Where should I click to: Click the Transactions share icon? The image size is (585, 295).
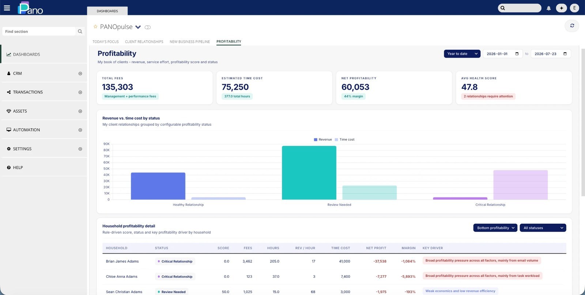(x=9, y=92)
